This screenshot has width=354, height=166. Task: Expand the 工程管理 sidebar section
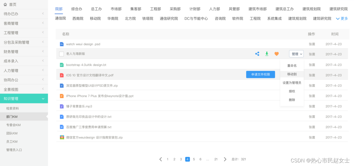24,33
